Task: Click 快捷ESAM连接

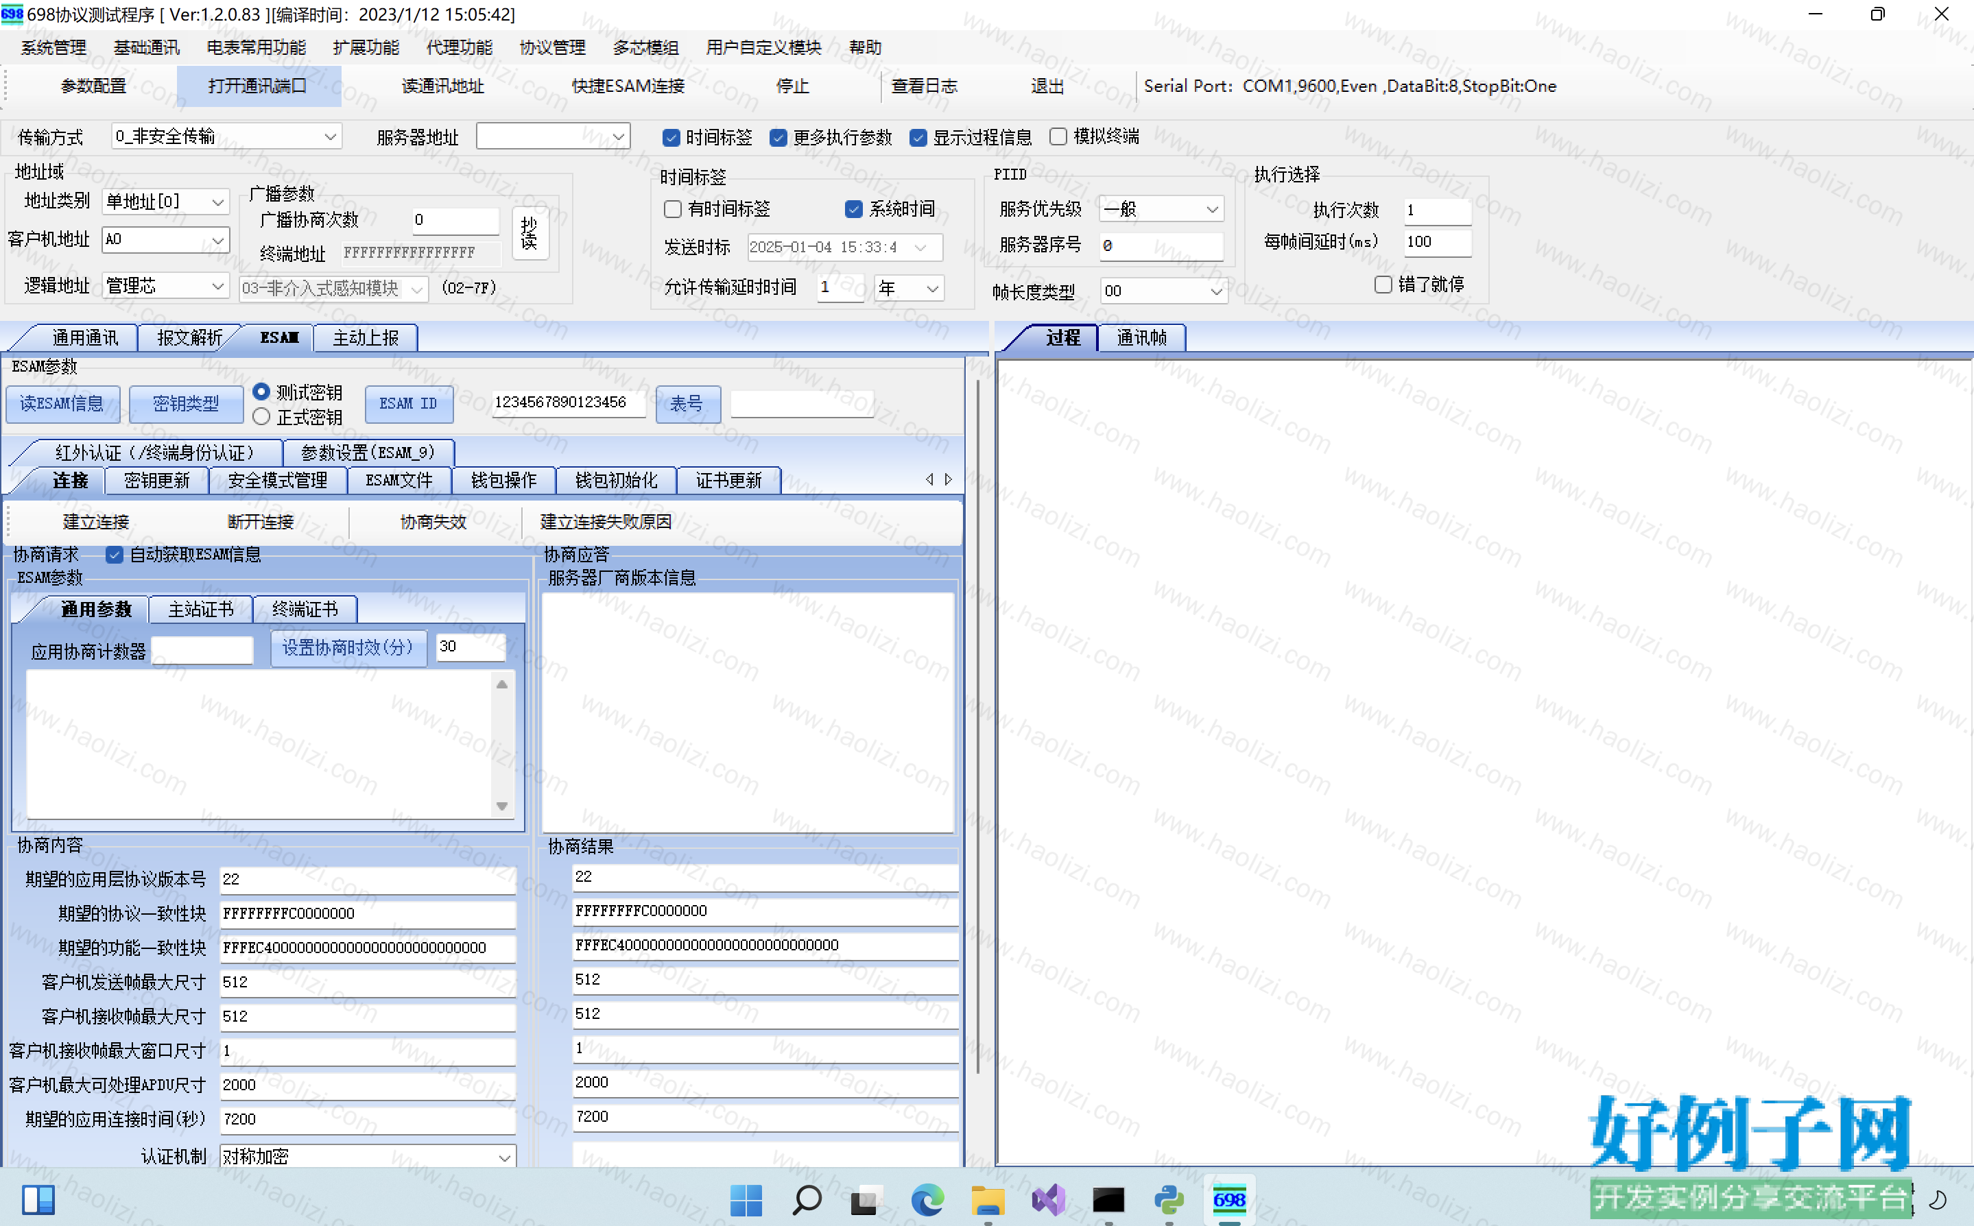Action: (x=628, y=86)
